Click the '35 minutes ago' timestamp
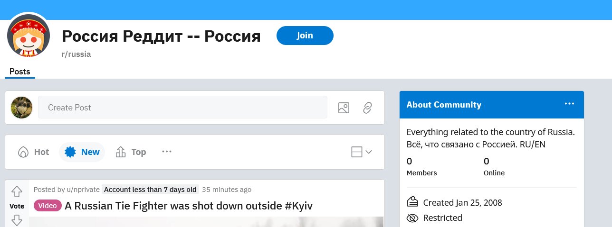 [x=227, y=190]
